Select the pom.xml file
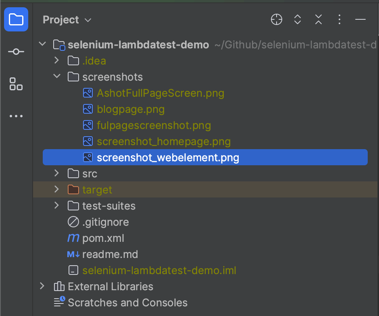The image size is (379, 316). point(103,238)
